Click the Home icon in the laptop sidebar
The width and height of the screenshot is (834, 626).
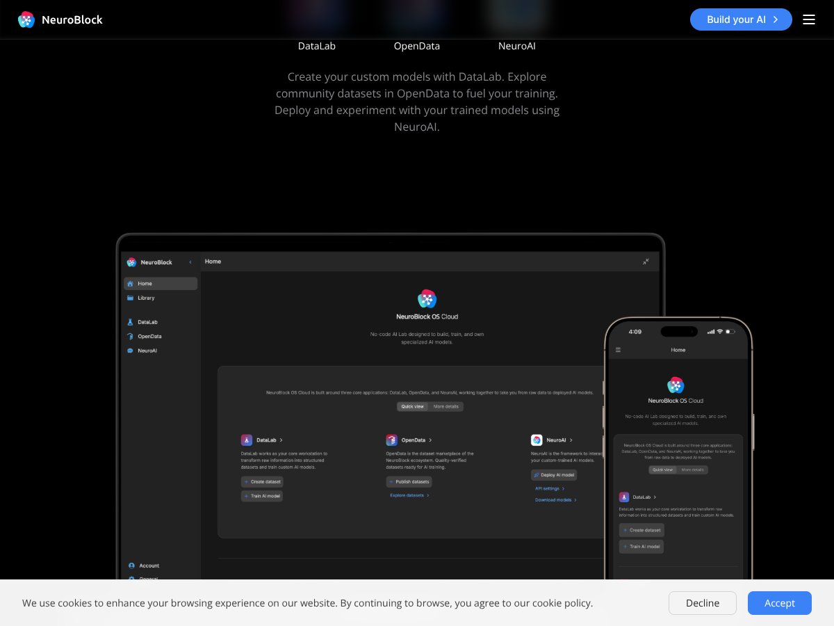click(x=131, y=284)
